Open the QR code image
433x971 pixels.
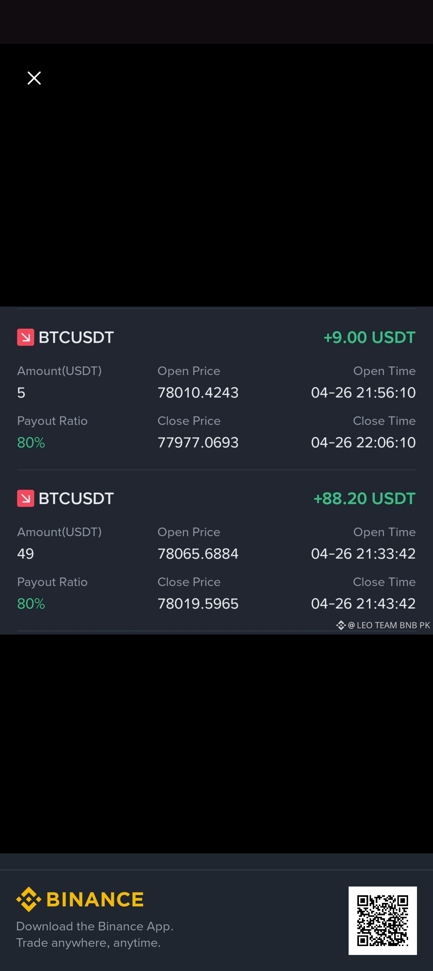[382, 920]
